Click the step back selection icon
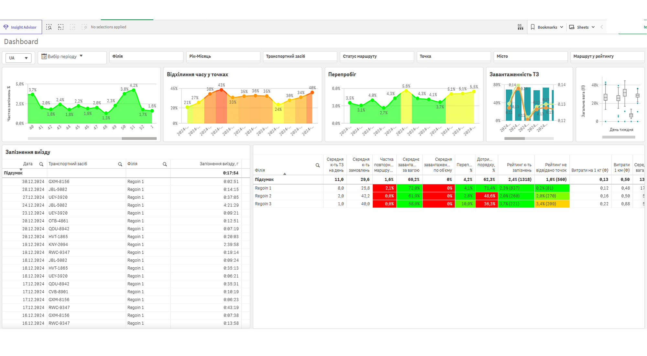This screenshot has width=647, height=356. (x=60, y=27)
